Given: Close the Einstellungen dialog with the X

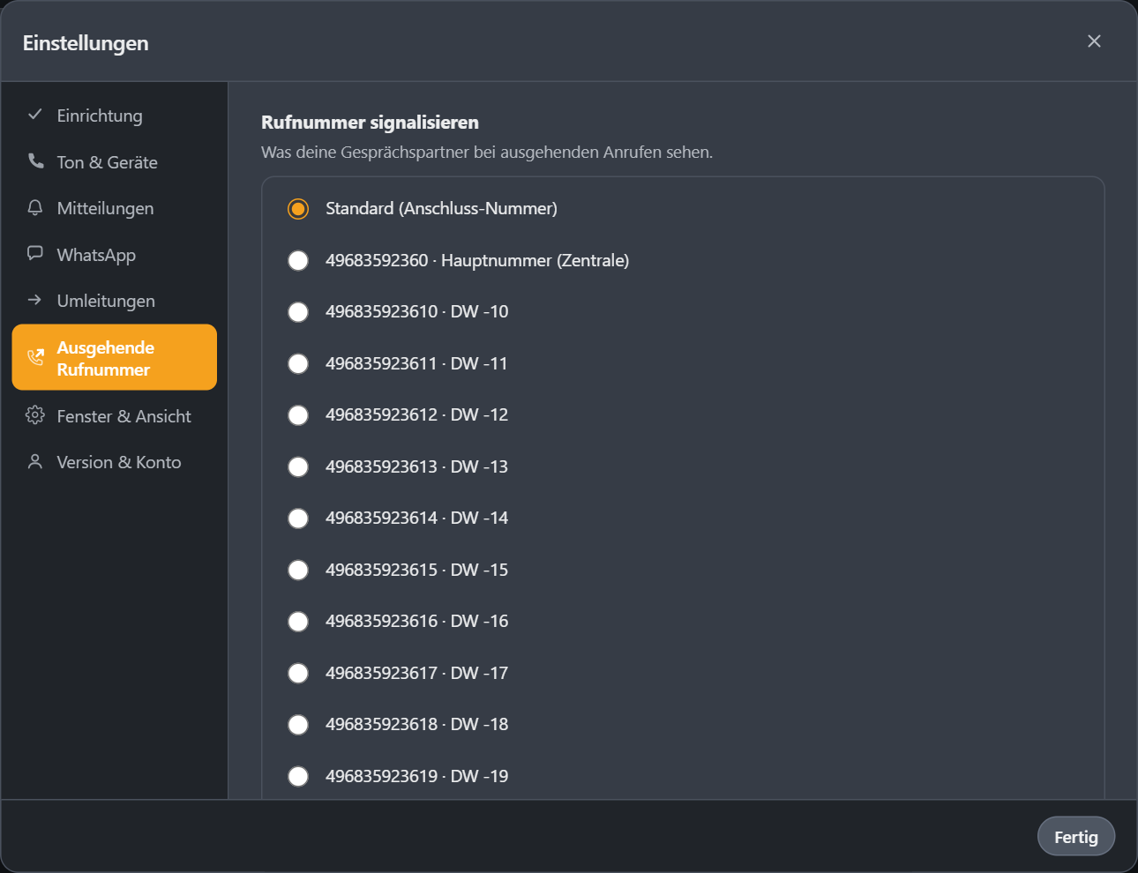Looking at the screenshot, I should (1094, 41).
